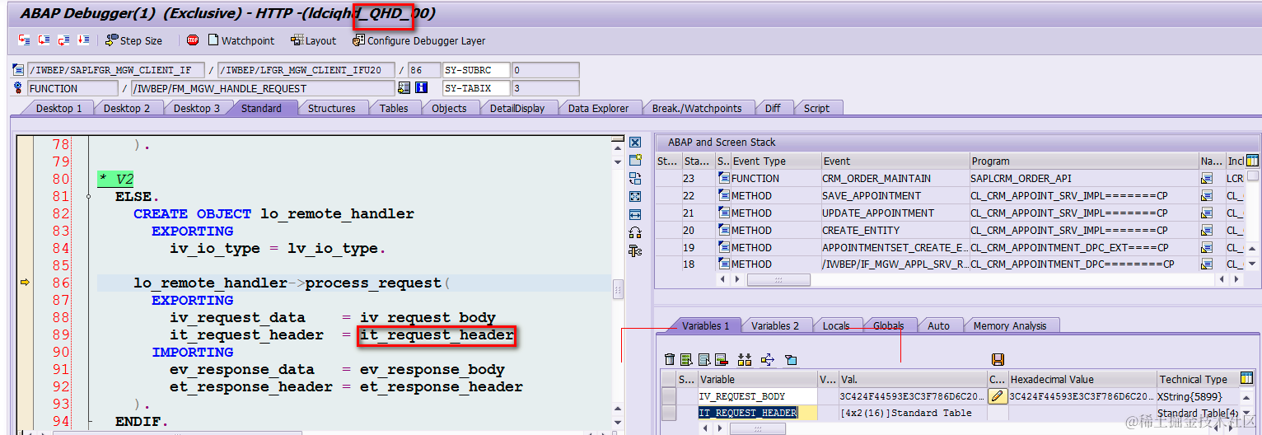1262x435 pixels.
Task: Click the Program column header in stack
Action: click(1083, 161)
